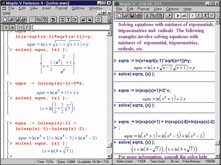Paste icon in solve.mws window toolbar
The image size is (221, 165).
[45, 20]
